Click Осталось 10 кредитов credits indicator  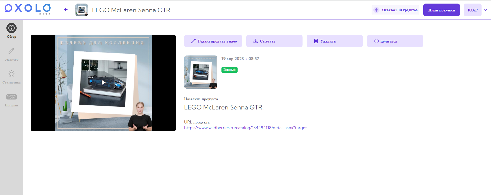[395, 10]
